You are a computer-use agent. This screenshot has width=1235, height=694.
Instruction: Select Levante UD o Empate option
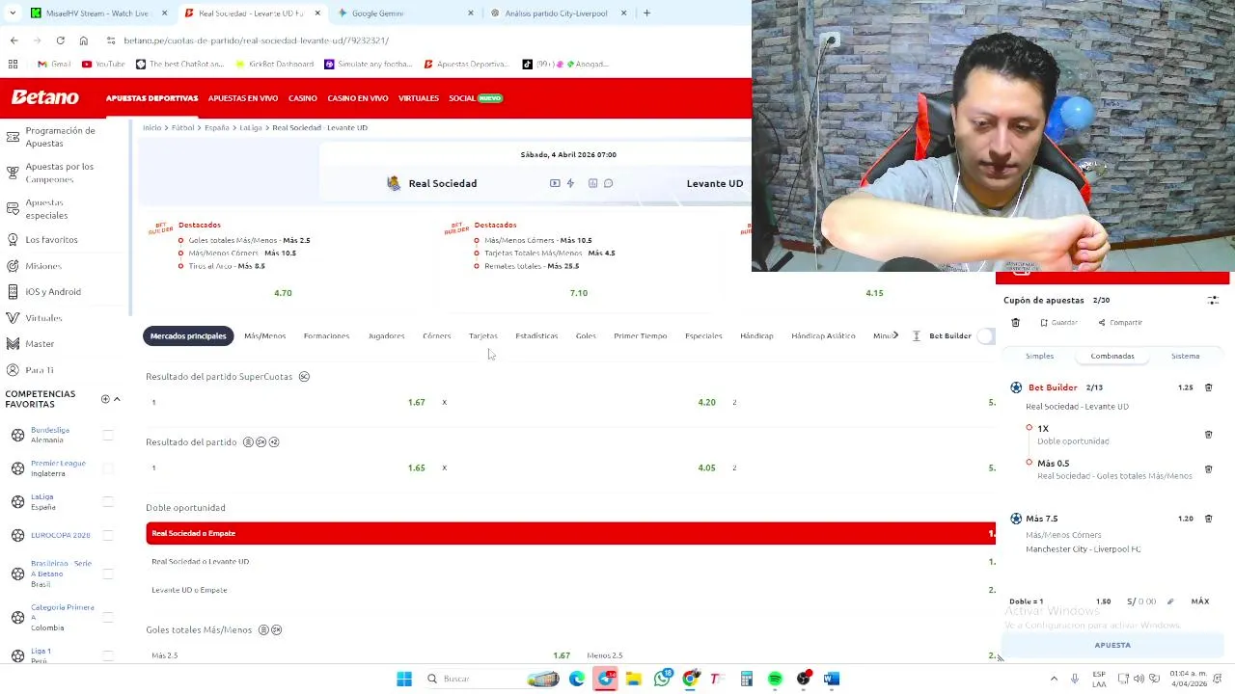pyautogui.click(x=570, y=590)
